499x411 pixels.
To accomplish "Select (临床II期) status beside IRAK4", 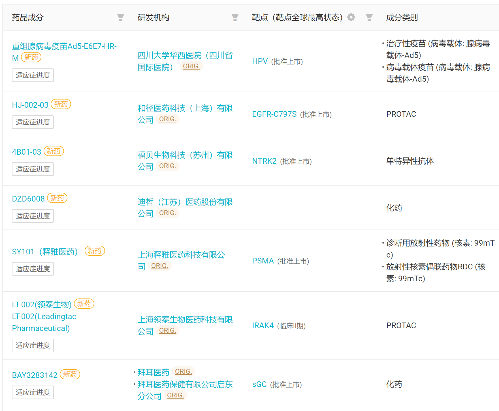I will click(291, 326).
